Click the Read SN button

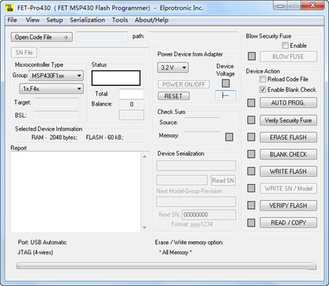[223, 180]
